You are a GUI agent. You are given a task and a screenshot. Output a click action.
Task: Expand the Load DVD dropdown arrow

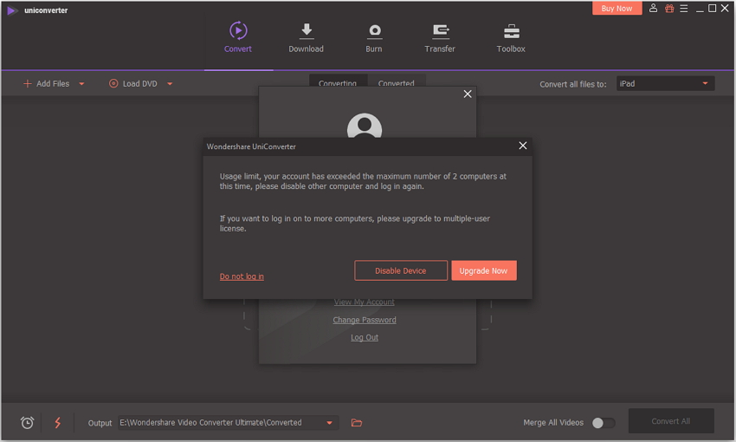(170, 84)
